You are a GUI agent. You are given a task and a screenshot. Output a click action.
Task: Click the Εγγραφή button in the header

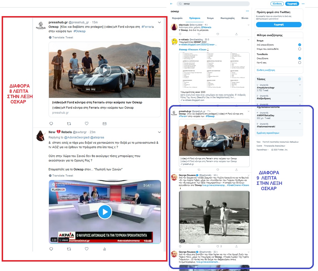(292, 4)
